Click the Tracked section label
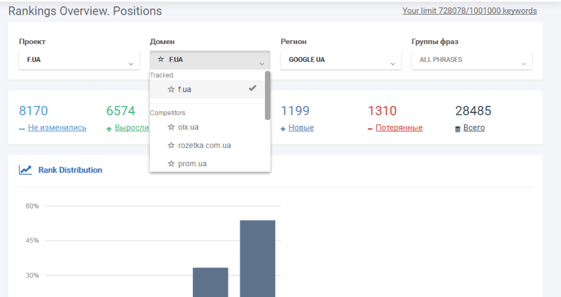This screenshot has height=297, width=561. tap(162, 75)
